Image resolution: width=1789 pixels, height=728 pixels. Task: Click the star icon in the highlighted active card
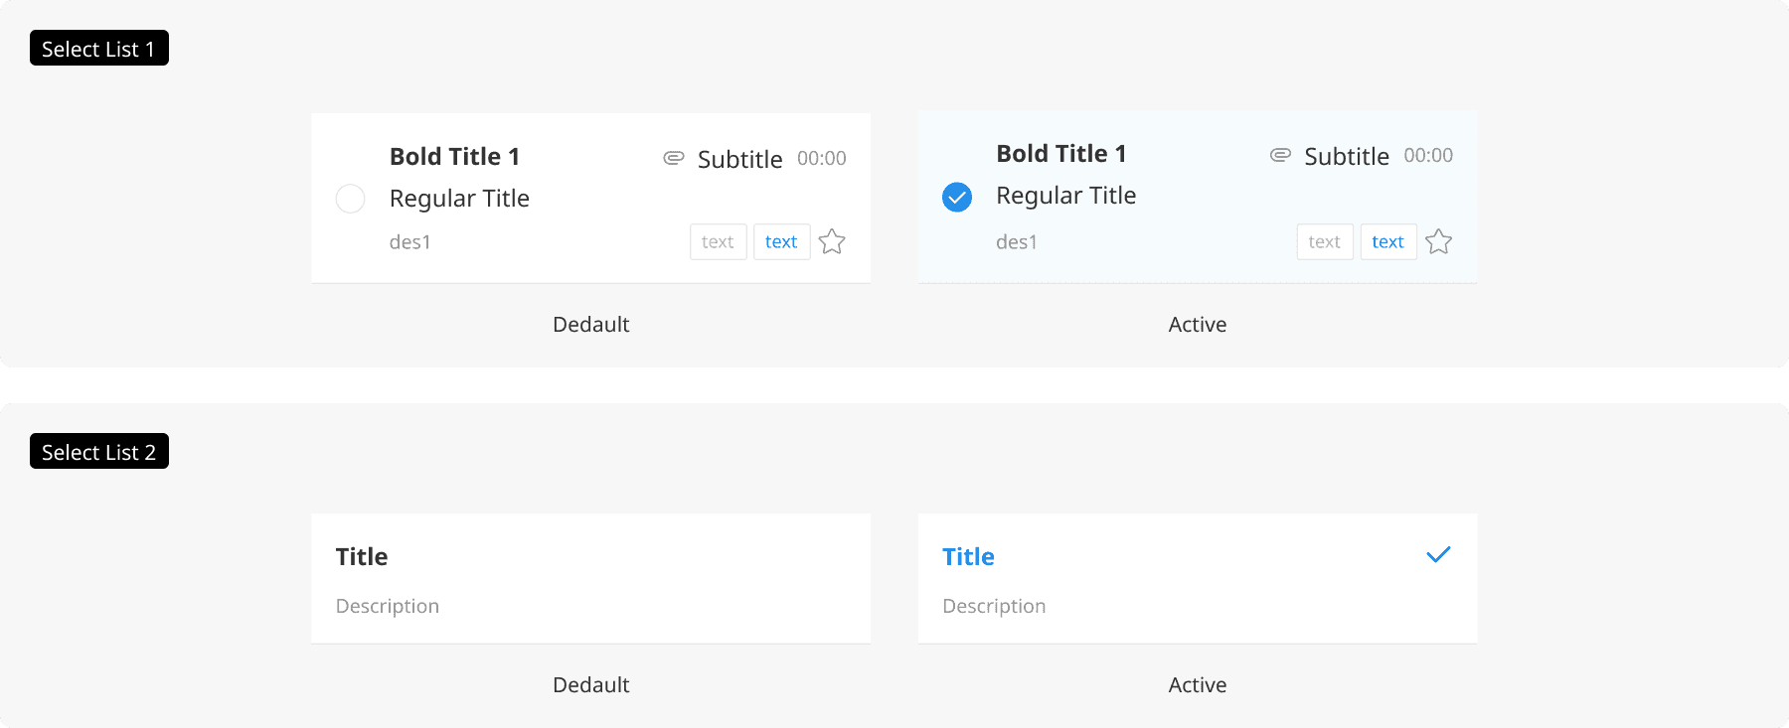pos(1438,241)
